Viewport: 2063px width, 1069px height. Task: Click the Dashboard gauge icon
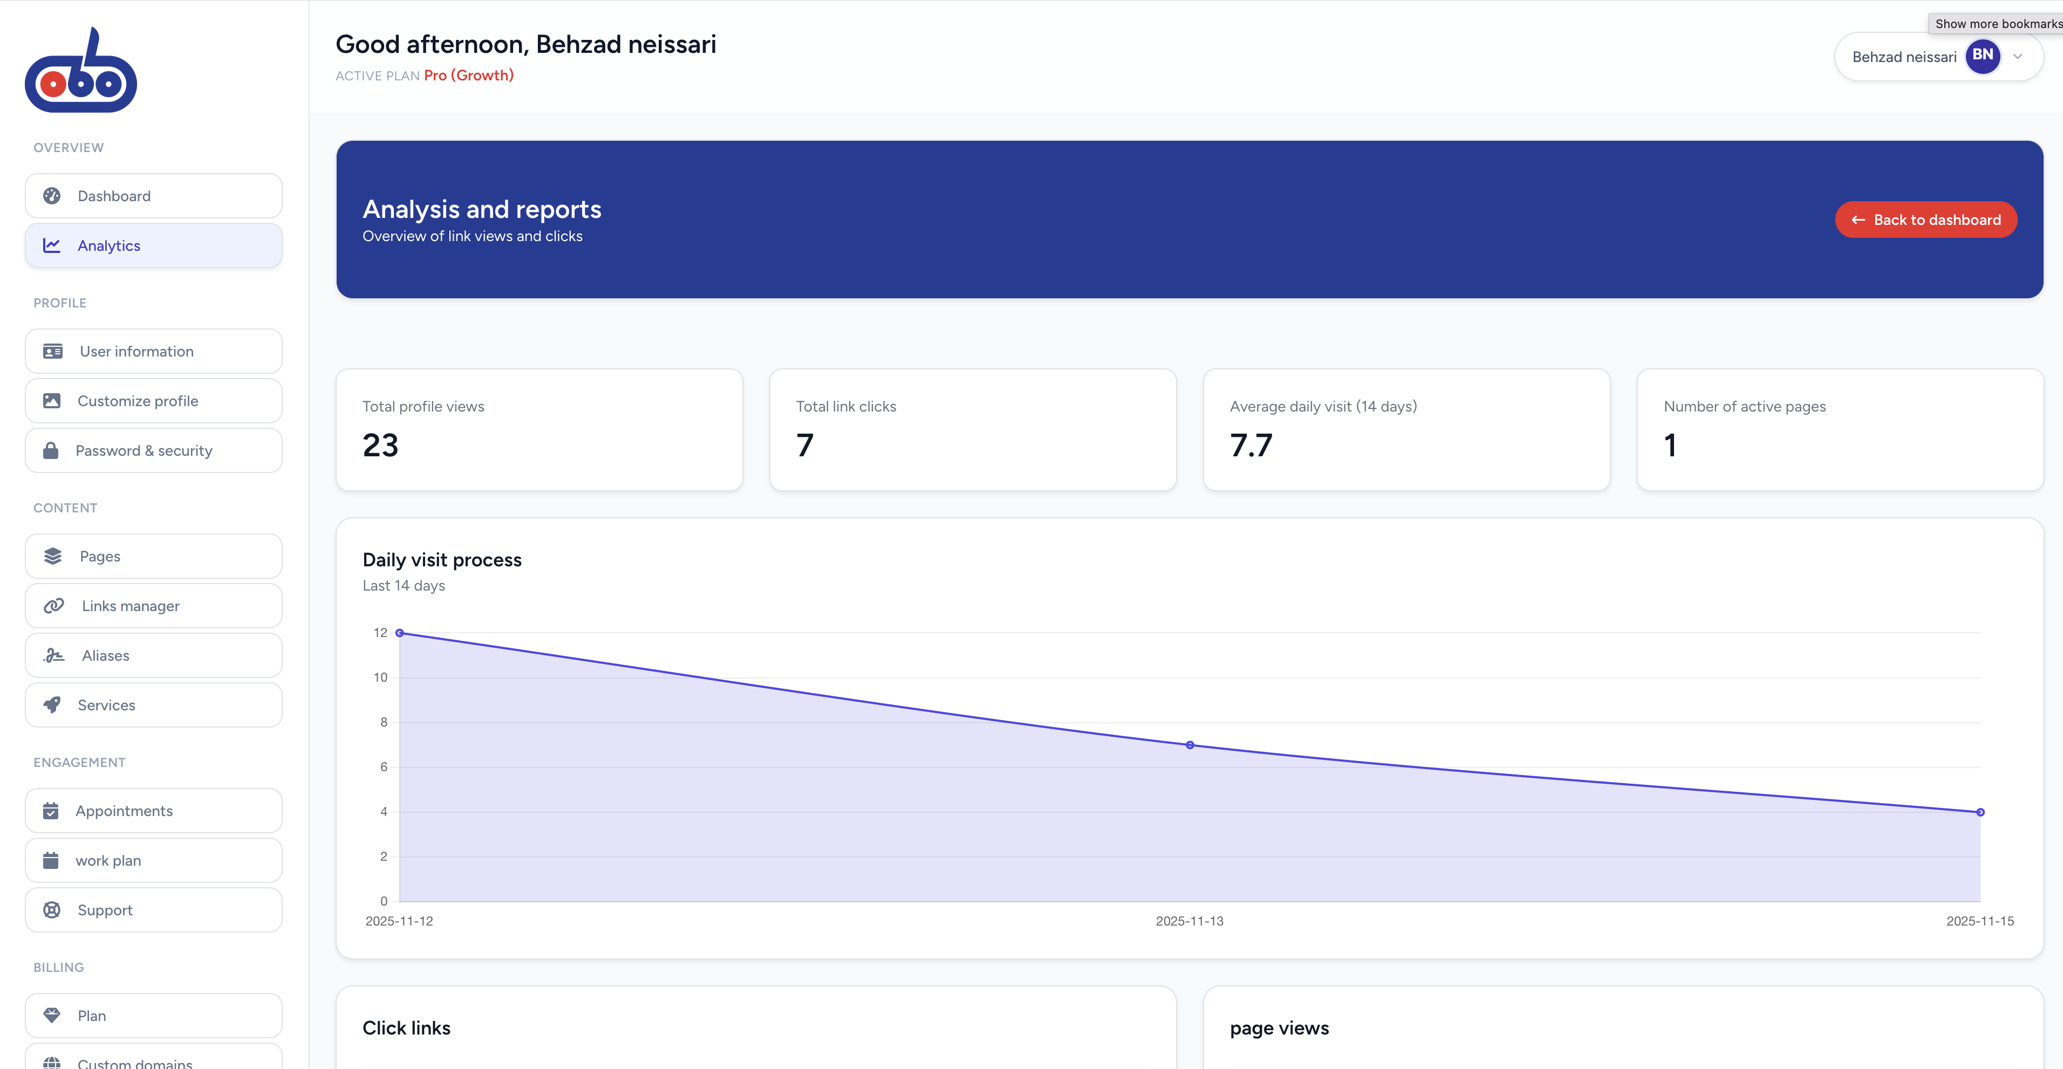(x=52, y=196)
